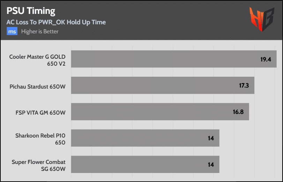Viewport: 283px width, 182px height.
Task: Click the Sharkoon bar's 14 value
Action: pyautogui.click(x=211, y=138)
